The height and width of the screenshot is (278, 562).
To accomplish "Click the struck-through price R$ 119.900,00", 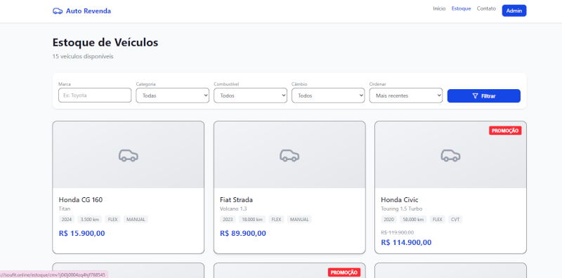I will [x=397, y=232].
